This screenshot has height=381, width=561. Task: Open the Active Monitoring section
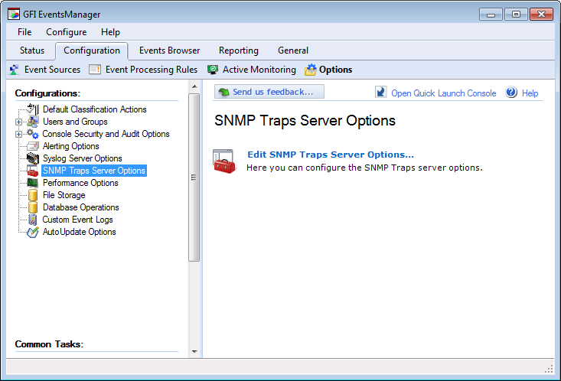259,70
